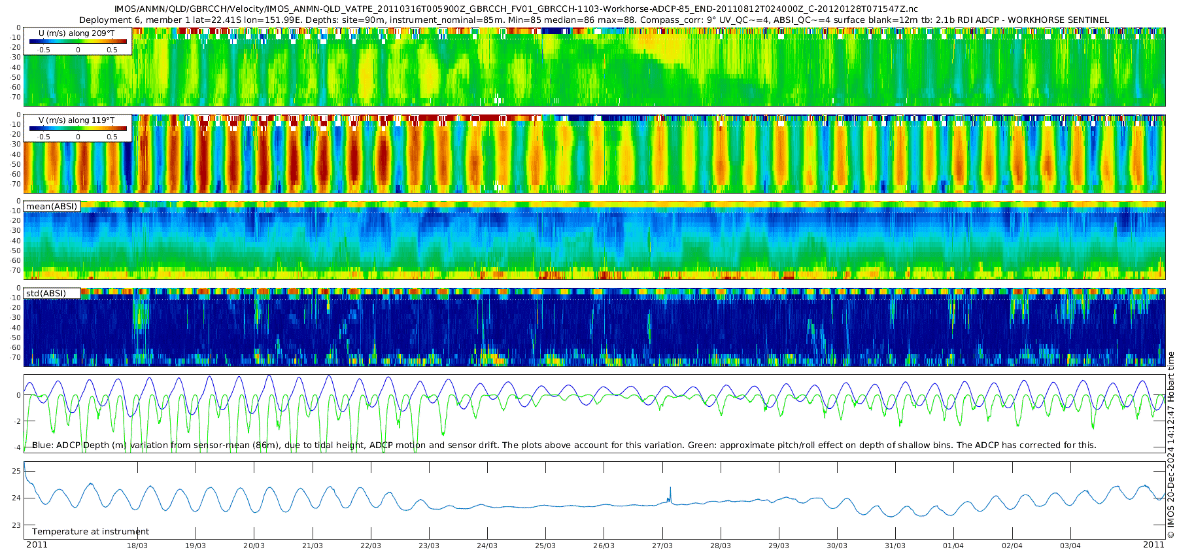This screenshot has height=556, width=1177.
Task: Click the 'Temperature at instrument' label
Action: pyautogui.click(x=90, y=532)
